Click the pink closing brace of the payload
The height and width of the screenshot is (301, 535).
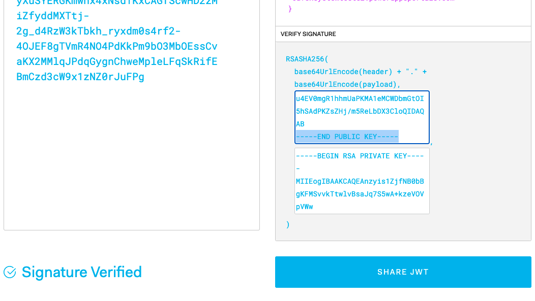290,9
